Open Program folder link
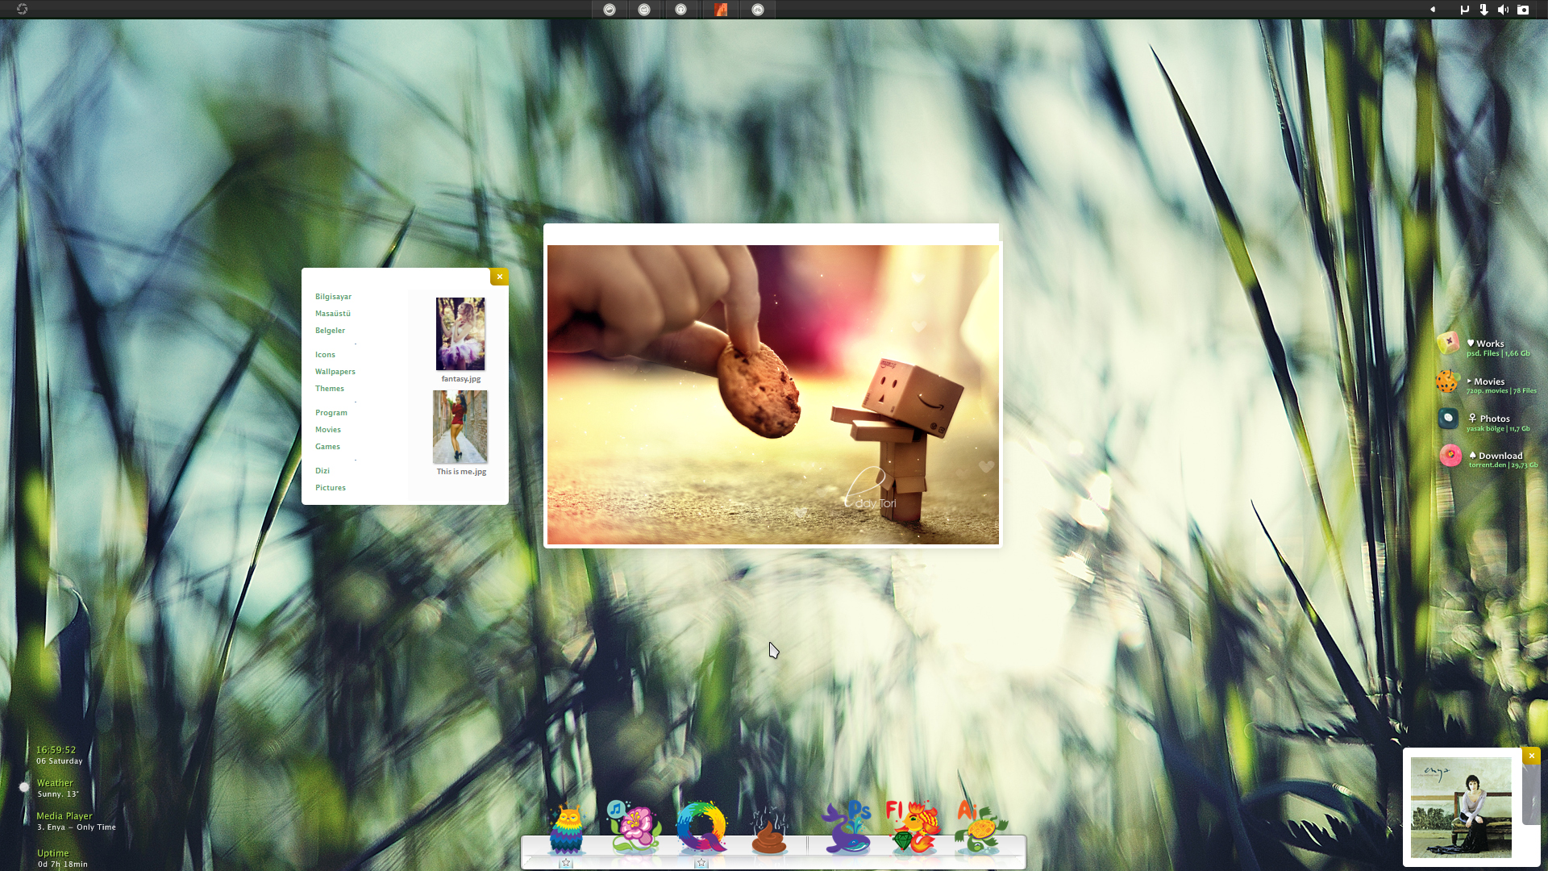This screenshot has width=1548, height=871. [331, 413]
